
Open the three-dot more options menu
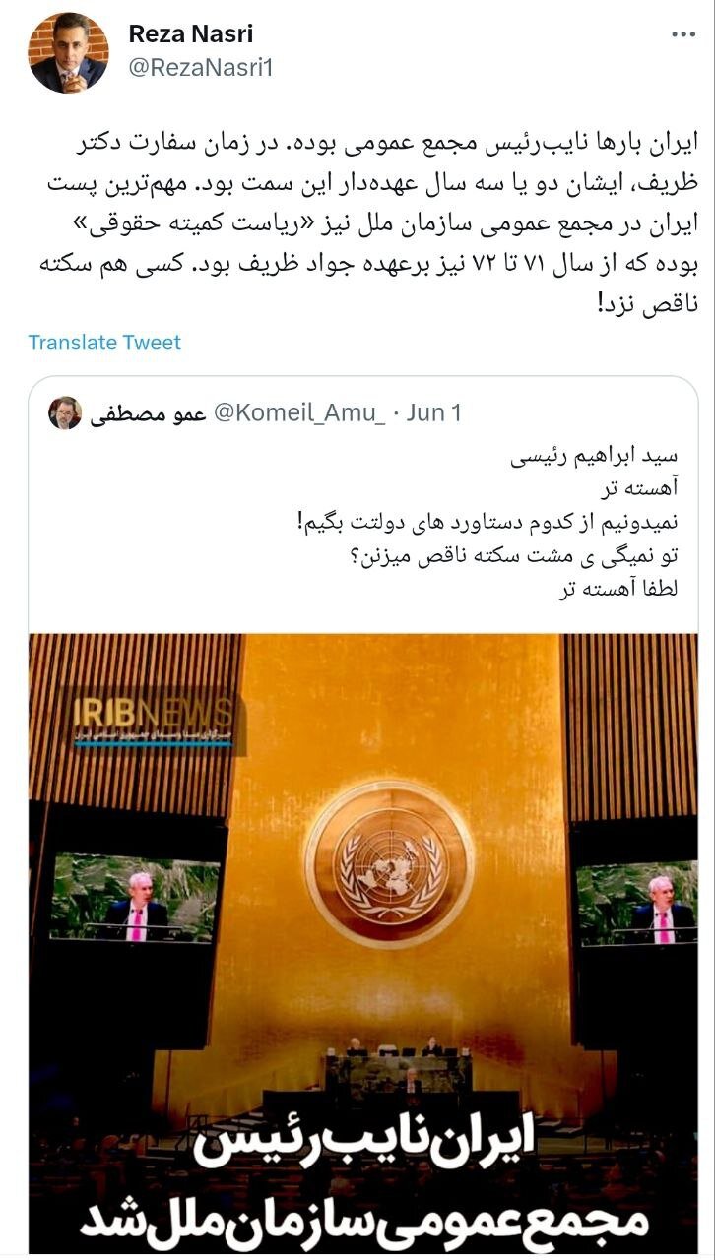pyautogui.click(x=683, y=34)
